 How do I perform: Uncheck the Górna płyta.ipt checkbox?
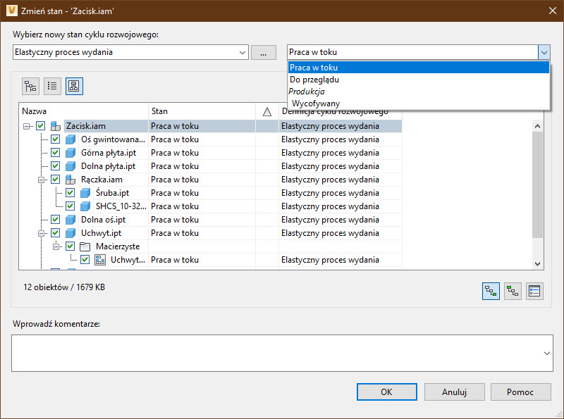click(55, 153)
